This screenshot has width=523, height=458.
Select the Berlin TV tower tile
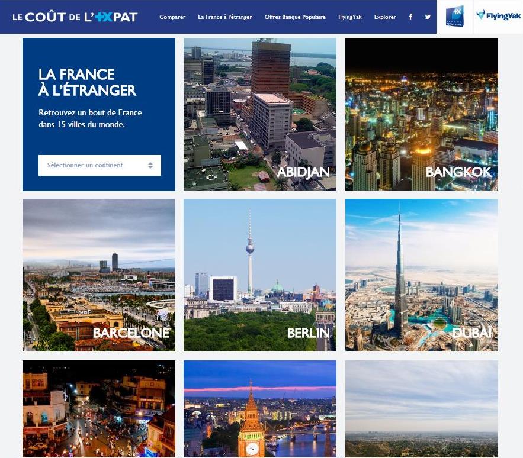(260, 275)
